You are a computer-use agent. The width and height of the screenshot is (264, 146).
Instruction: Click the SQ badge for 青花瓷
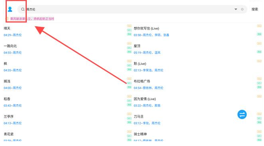(x=129, y=132)
